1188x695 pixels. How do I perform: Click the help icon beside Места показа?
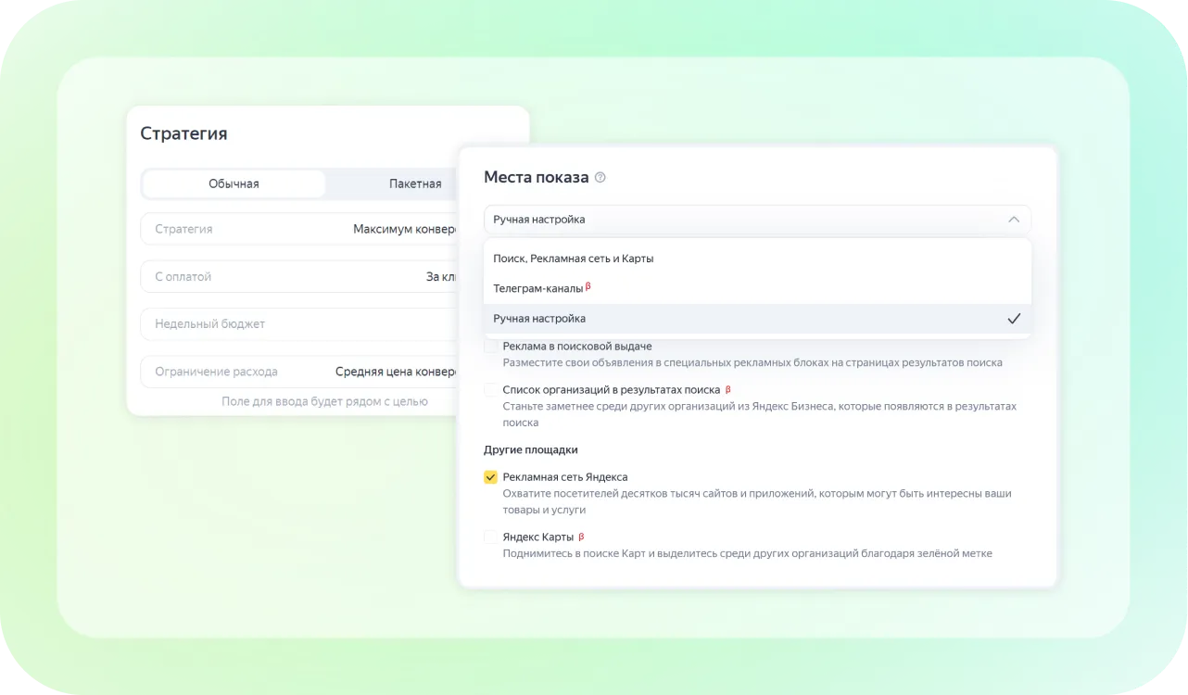600,178
